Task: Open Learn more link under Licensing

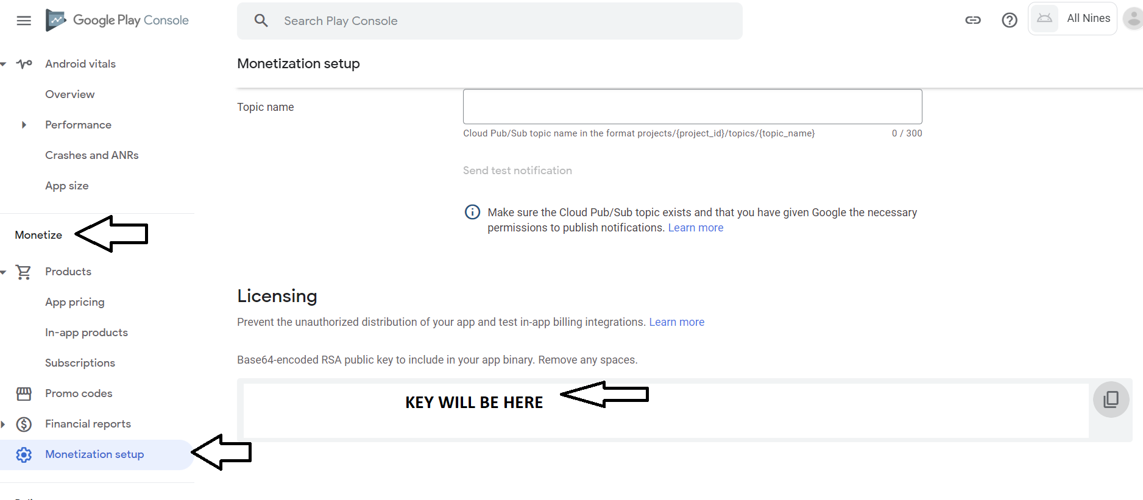Action: pos(676,322)
